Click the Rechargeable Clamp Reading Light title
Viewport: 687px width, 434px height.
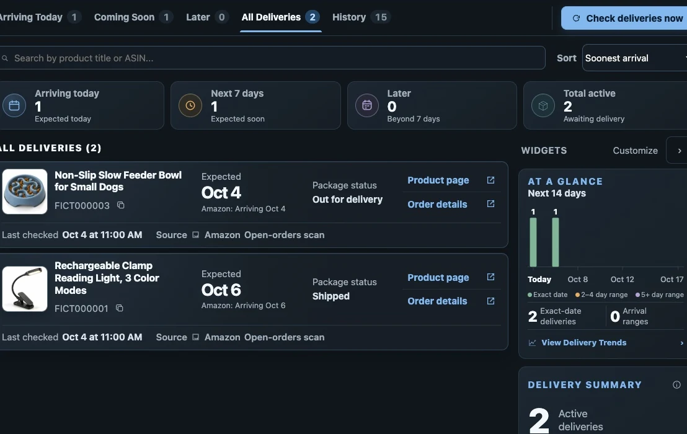107,278
